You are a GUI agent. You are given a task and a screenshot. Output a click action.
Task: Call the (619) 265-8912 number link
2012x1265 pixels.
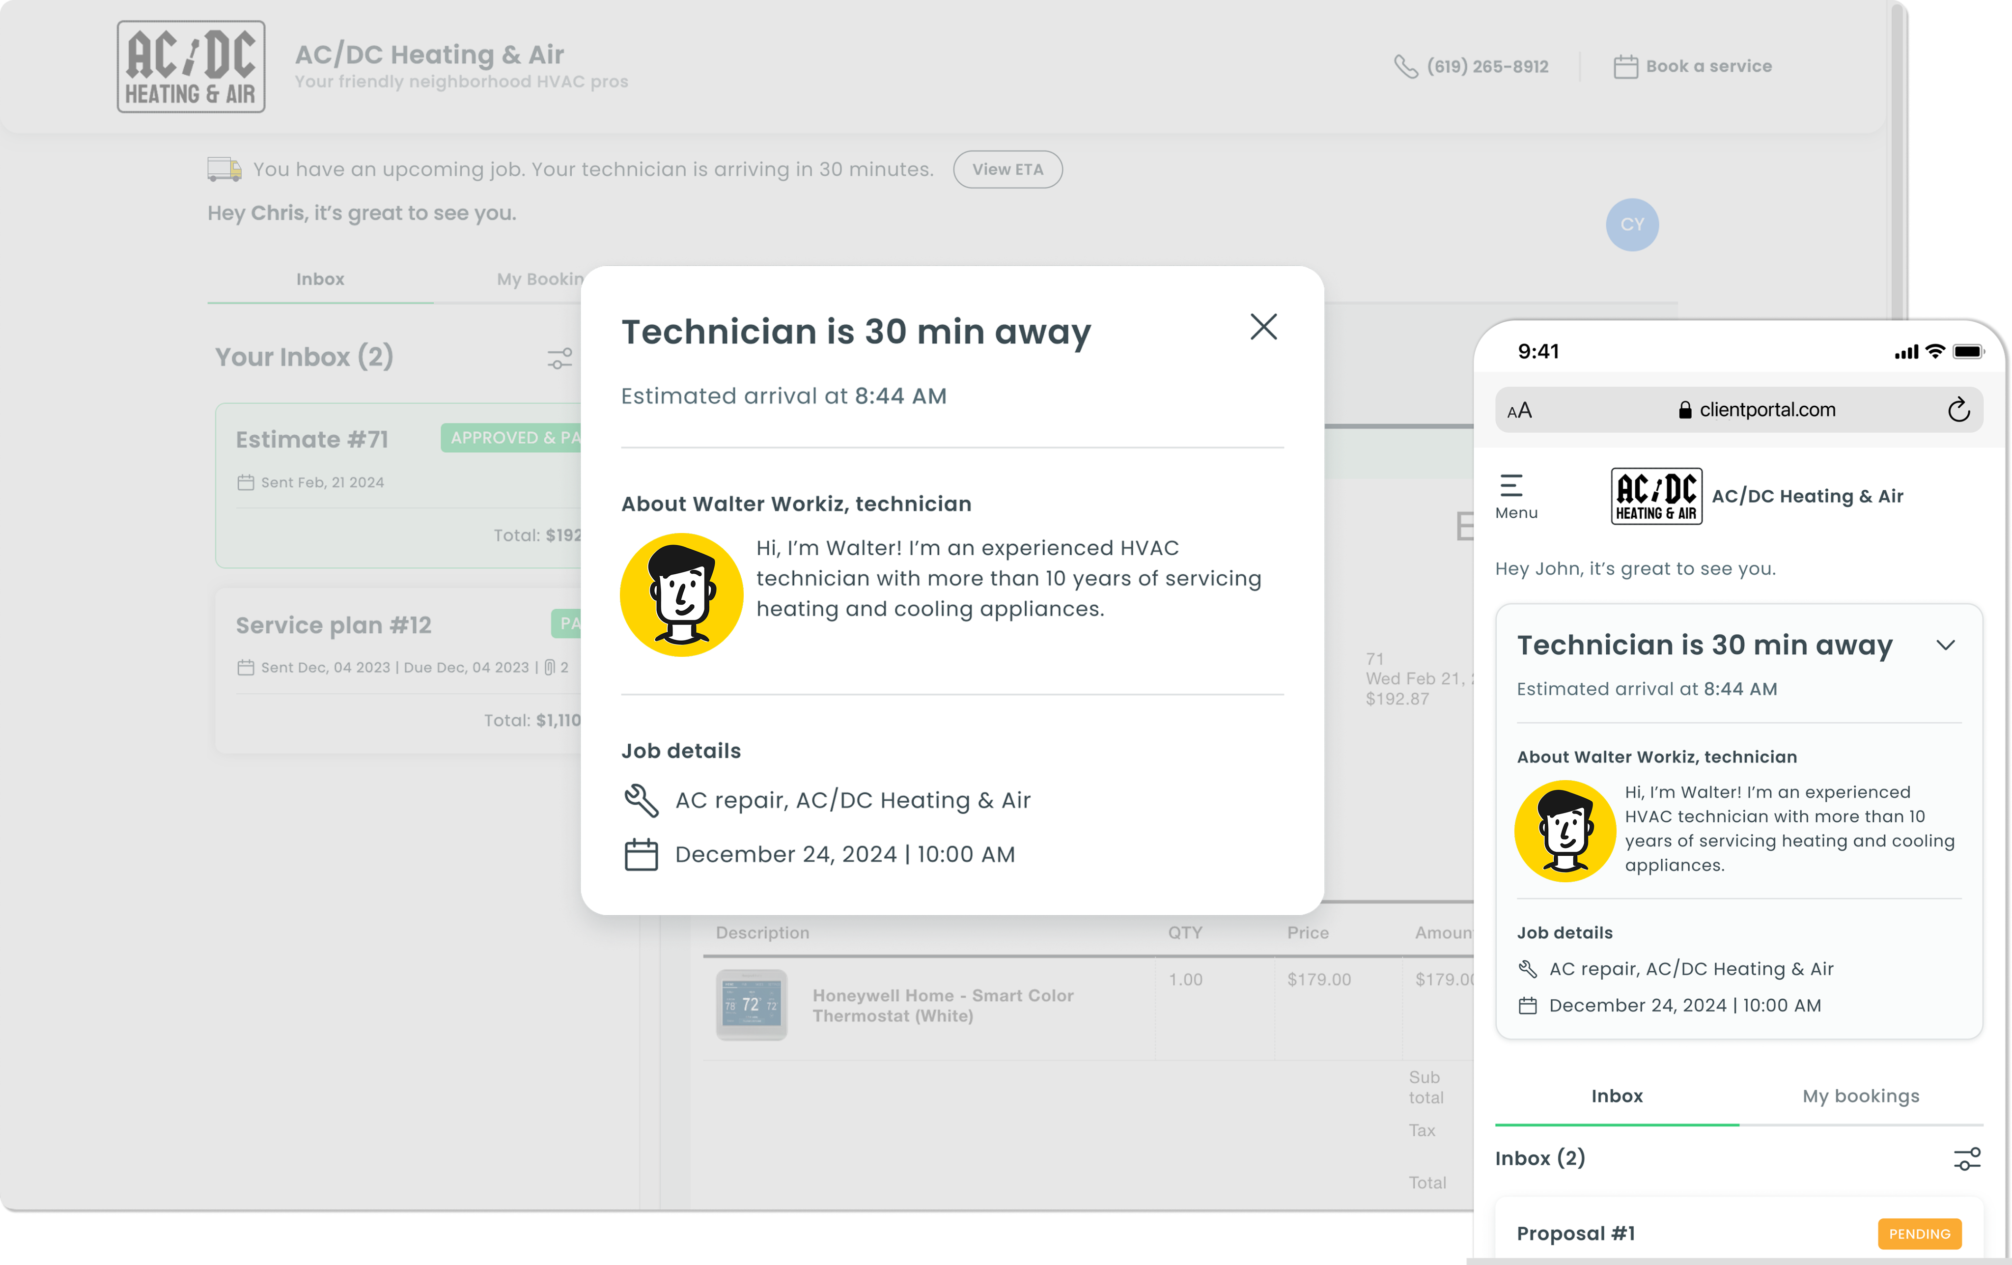click(1487, 66)
